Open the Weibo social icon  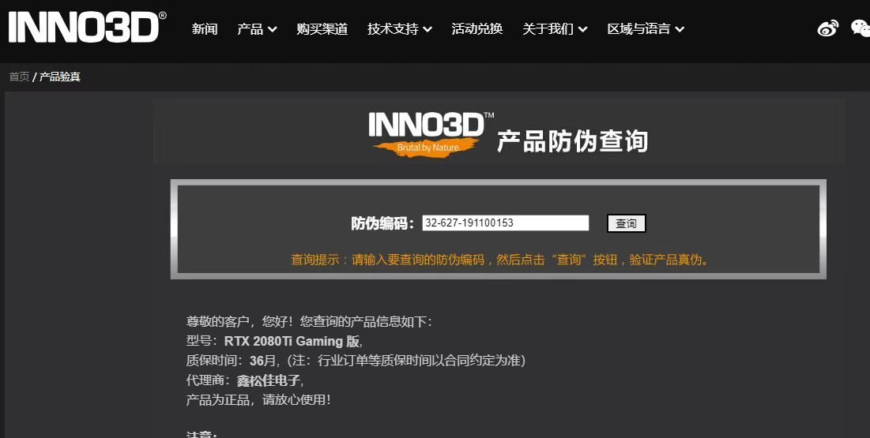click(828, 28)
